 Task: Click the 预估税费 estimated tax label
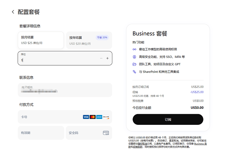(x=138, y=101)
